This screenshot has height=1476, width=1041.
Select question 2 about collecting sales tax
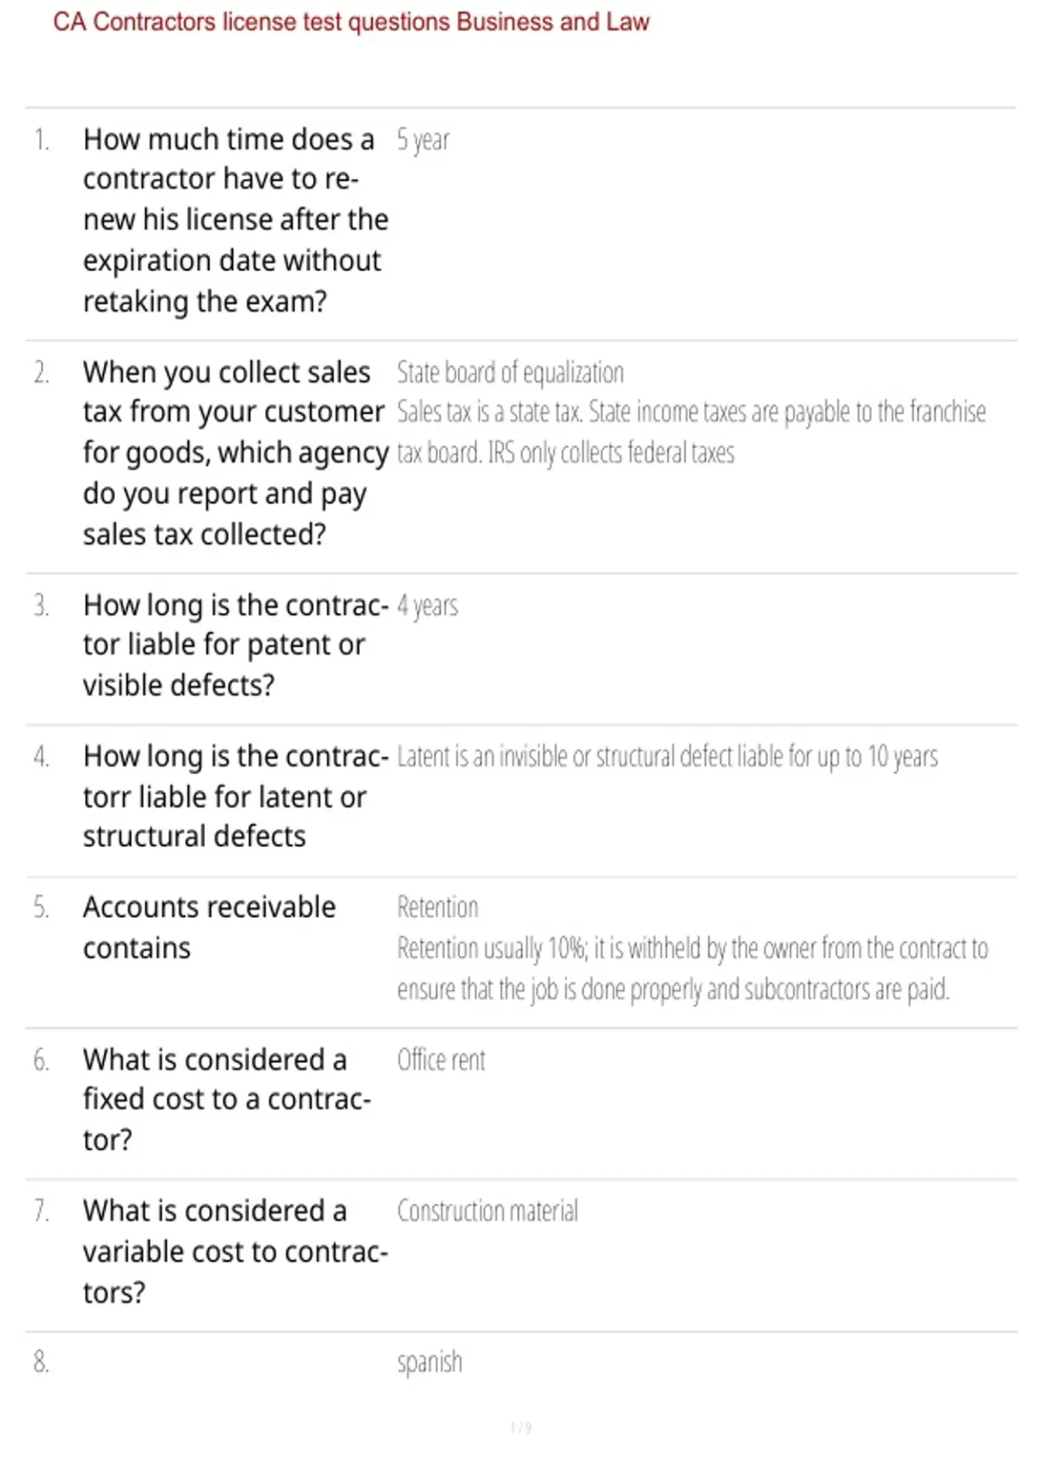coord(235,453)
